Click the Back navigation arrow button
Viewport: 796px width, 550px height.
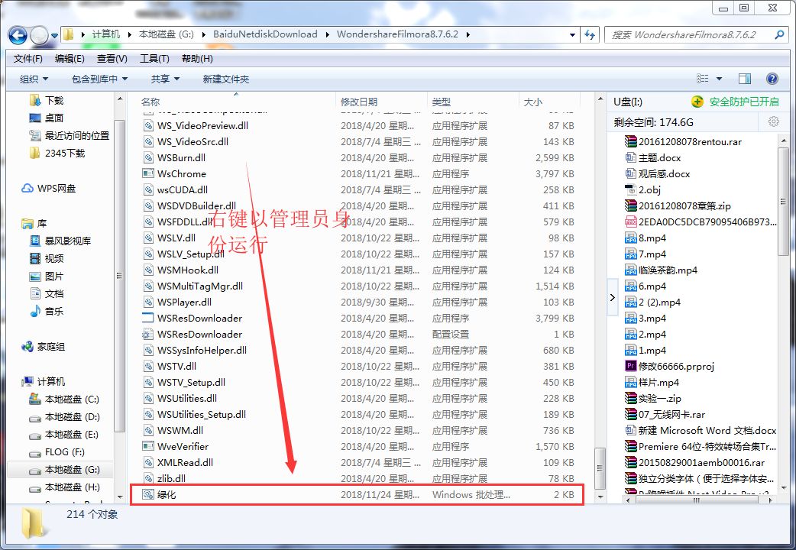[18, 36]
